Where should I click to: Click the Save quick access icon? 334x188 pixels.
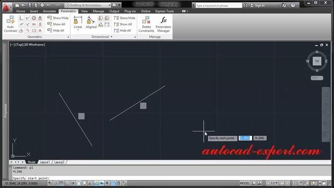click(30, 5)
